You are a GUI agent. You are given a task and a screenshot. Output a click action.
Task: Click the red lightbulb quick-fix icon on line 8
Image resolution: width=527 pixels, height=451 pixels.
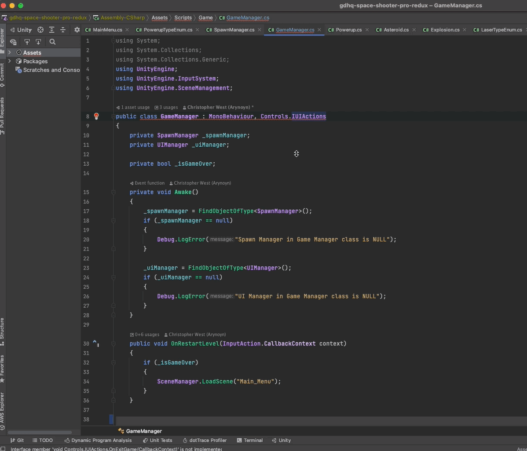(x=96, y=116)
